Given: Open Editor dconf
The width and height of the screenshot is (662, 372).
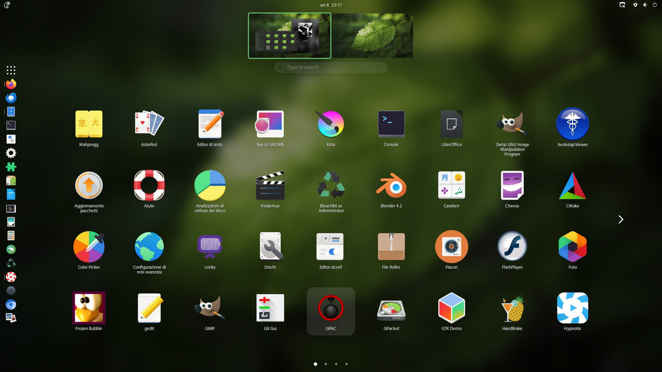Looking at the screenshot, I should 330,246.
